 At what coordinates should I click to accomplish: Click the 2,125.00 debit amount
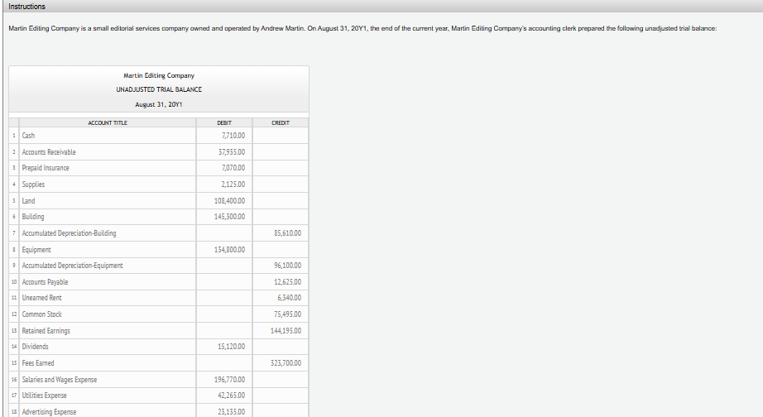(233, 185)
